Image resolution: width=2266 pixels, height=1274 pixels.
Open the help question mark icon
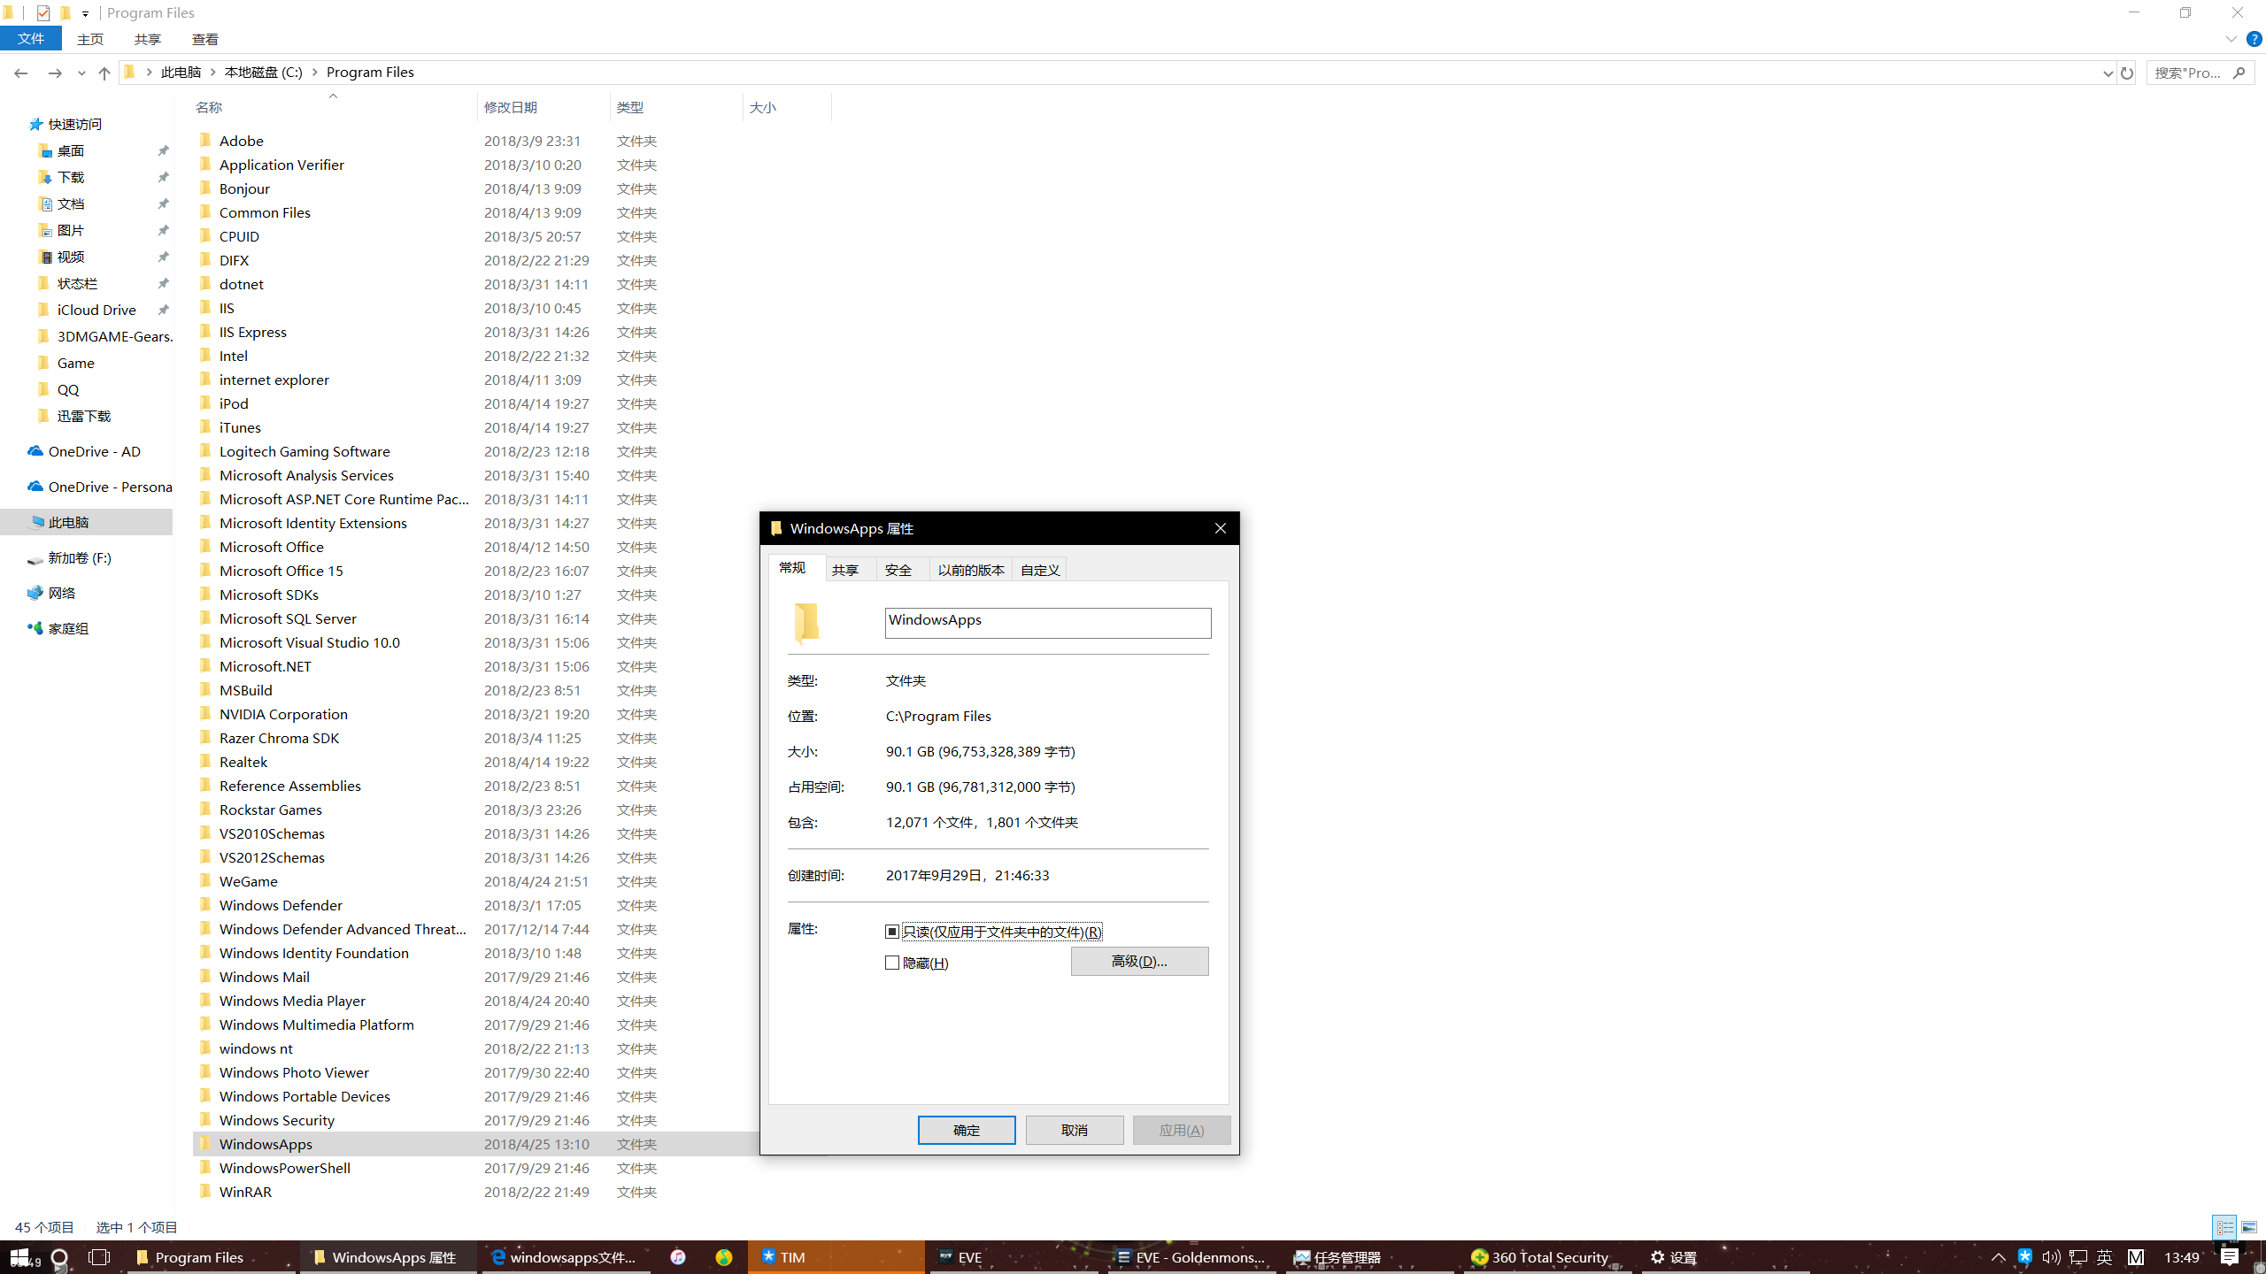(2254, 39)
